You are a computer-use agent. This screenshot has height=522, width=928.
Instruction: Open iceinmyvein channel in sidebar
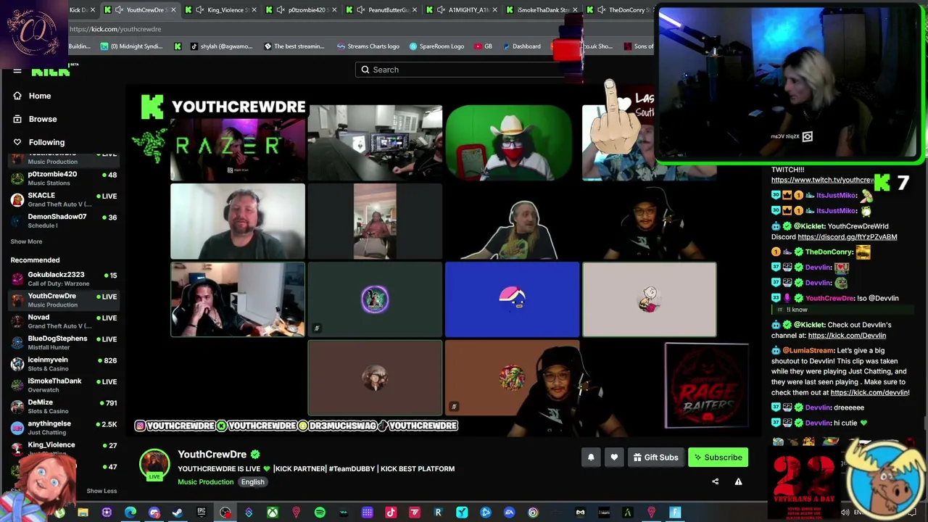64,364
